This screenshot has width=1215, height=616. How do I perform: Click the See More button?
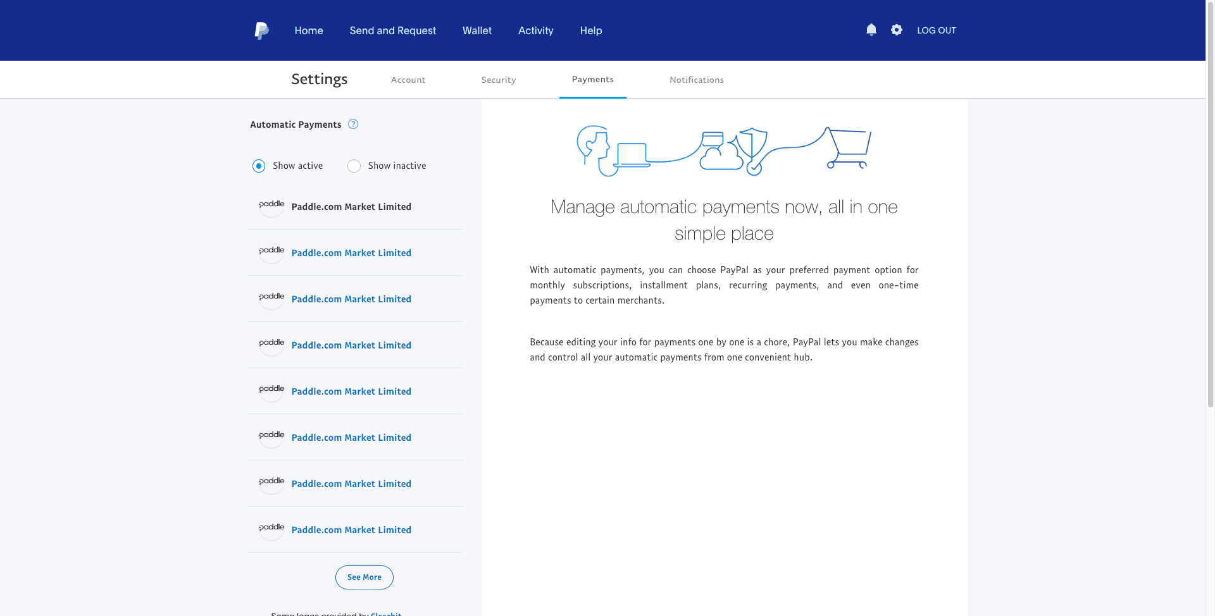tap(364, 577)
